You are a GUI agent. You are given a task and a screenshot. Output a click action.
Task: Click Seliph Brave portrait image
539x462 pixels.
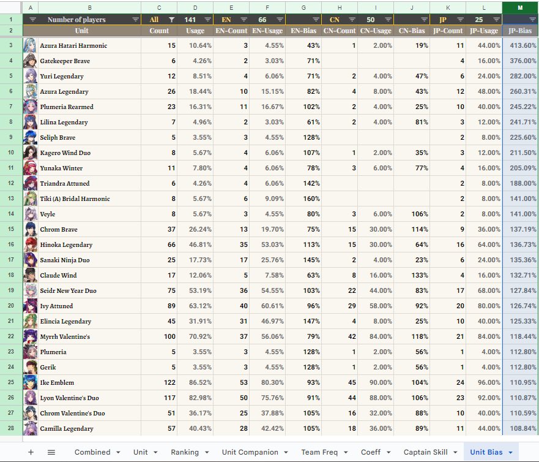pos(30,137)
